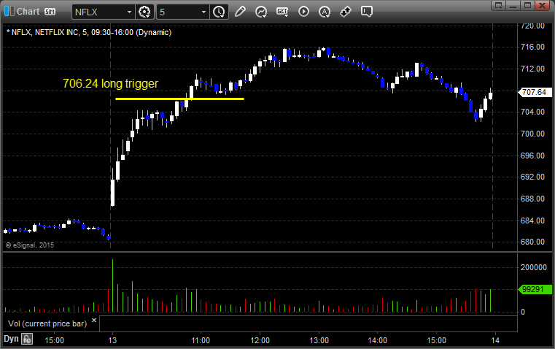Click the symbol link arrows icon
The width and height of the screenshot is (555, 349).
click(x=346, y=12)
